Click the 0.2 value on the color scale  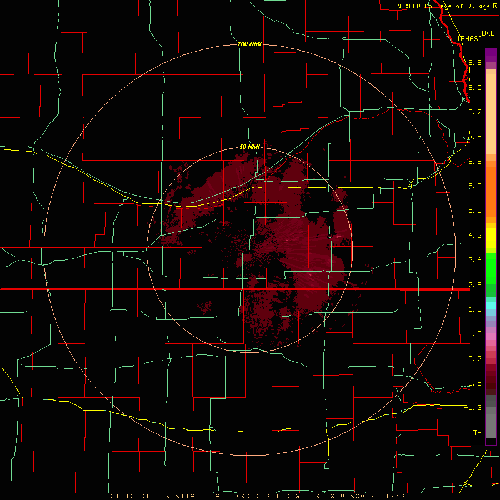475,359
